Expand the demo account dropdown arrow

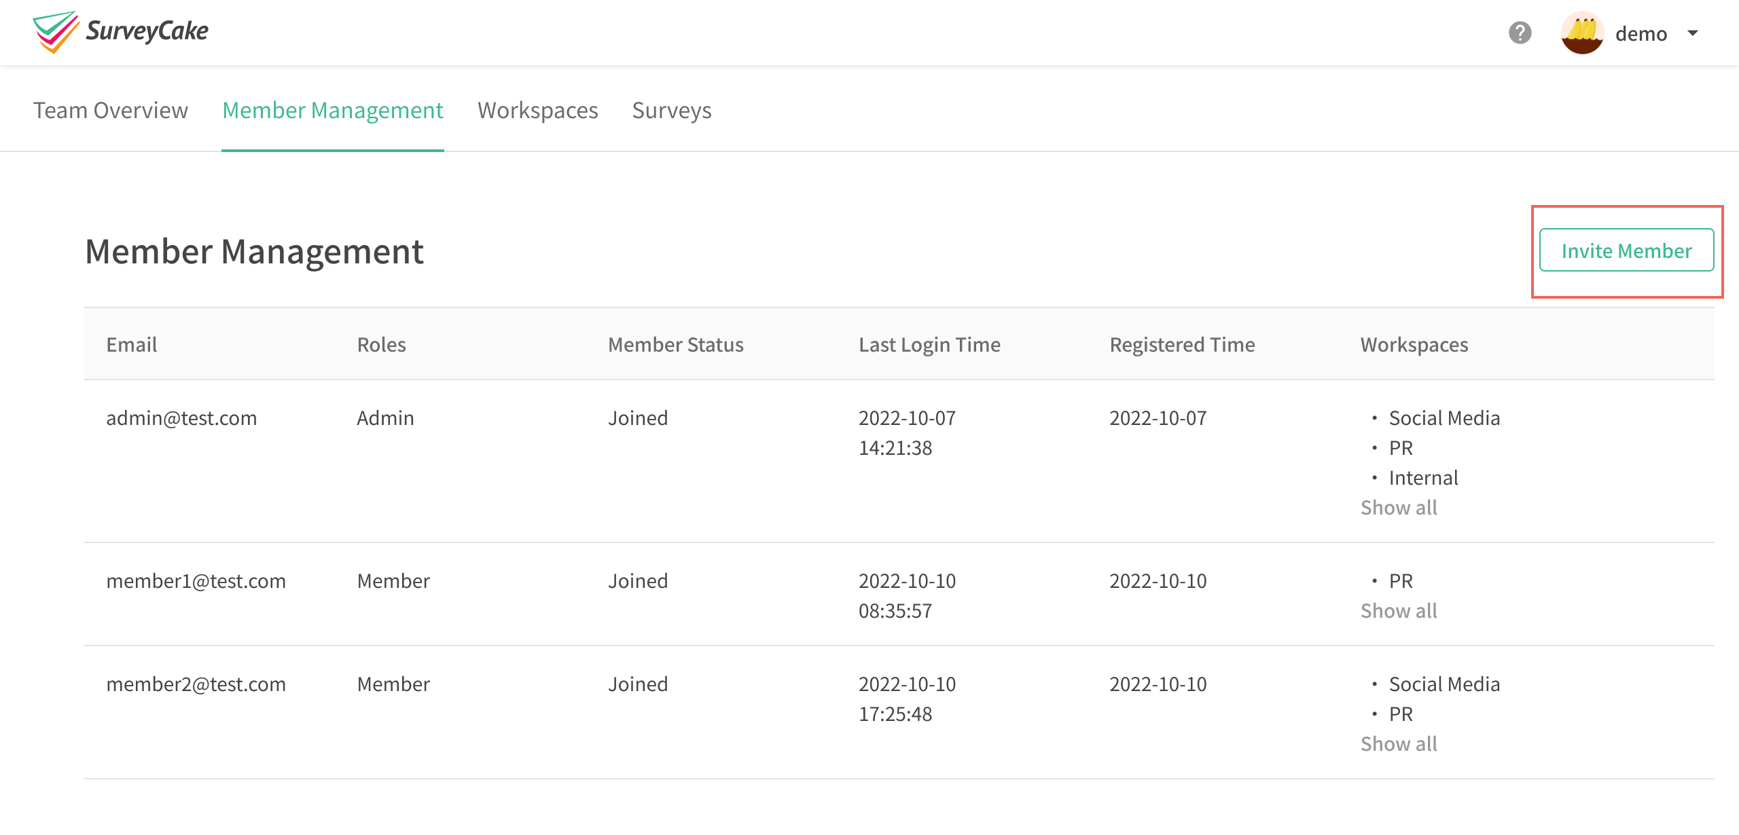(x=1693, y=33)
